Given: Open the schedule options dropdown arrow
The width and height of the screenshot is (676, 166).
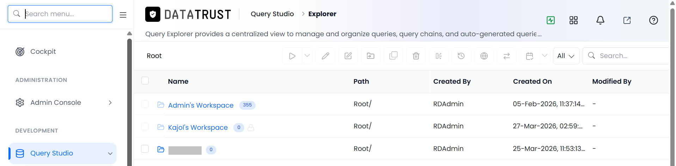Looking at the screenshot, I should 545,56.
